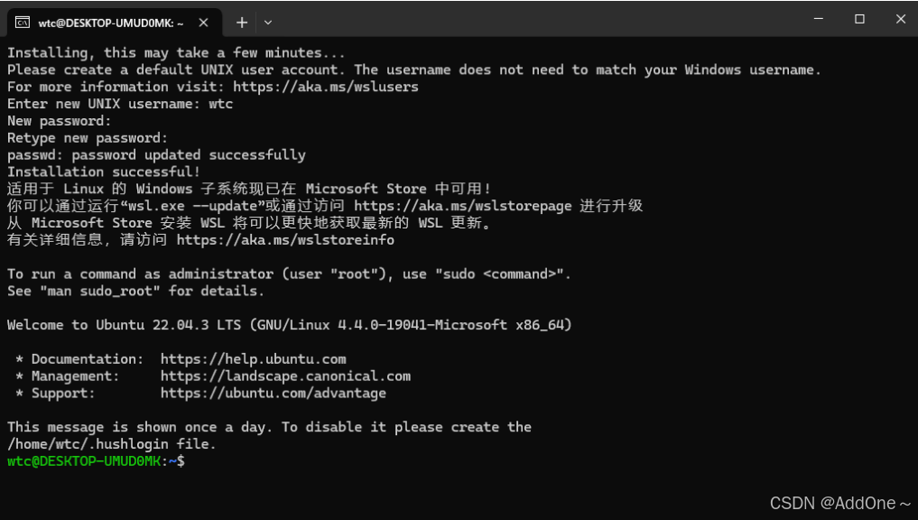Open the https://aka.ms/wslusers link
918x520 pixels.
(x=326, y=87)
